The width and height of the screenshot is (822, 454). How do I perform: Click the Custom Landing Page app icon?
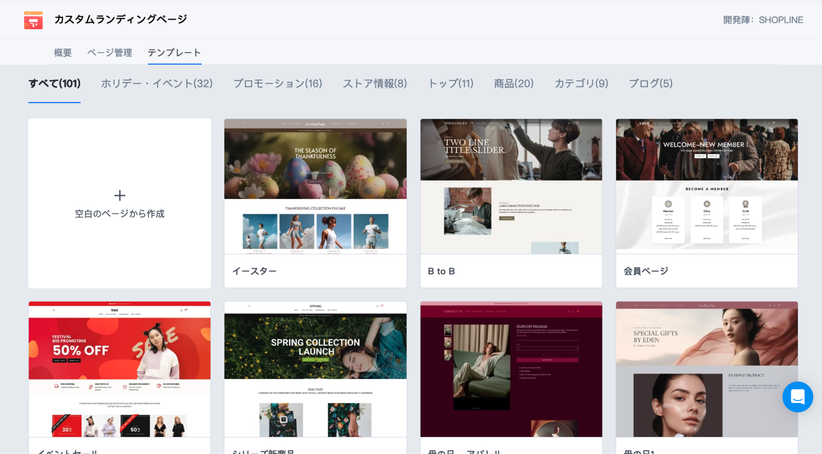coord(33,20)
